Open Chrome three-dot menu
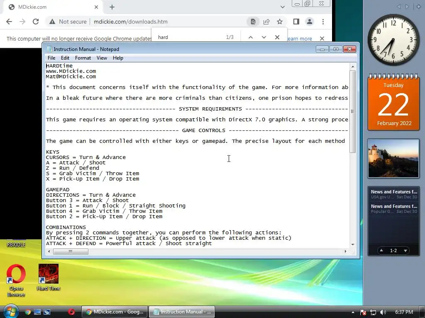 [323, 22]
